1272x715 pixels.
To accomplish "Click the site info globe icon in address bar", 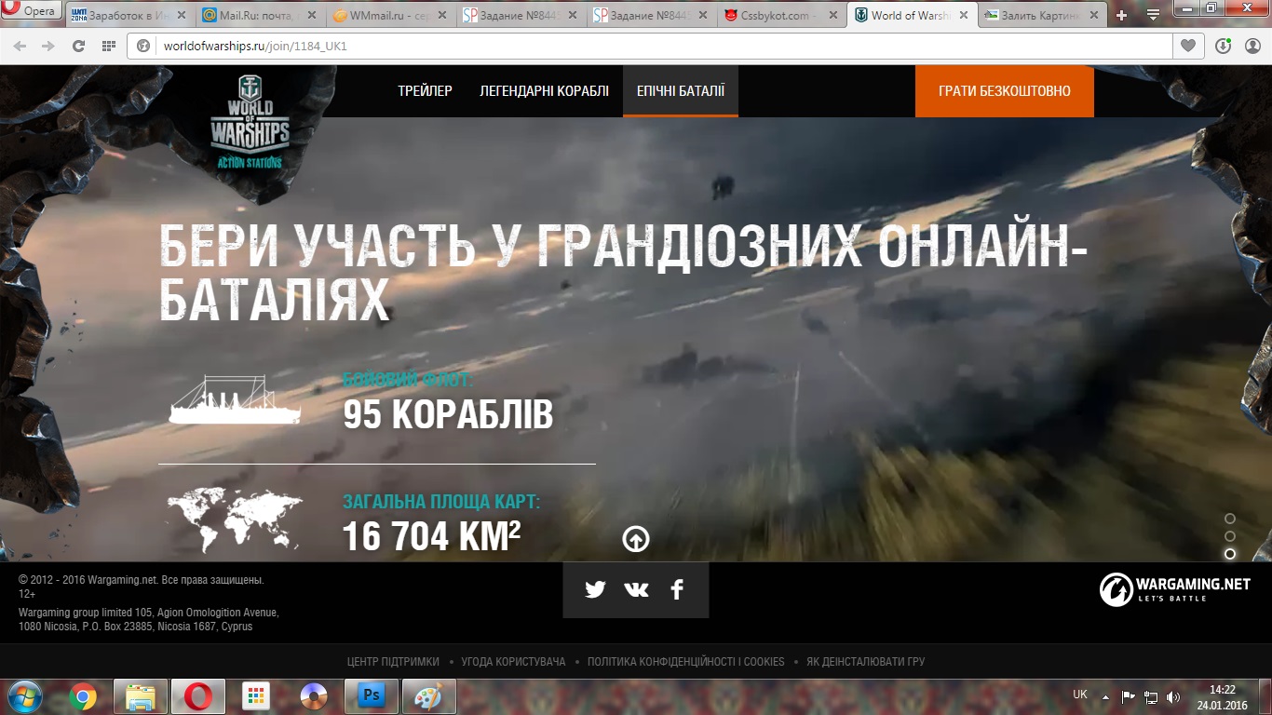I will point(144,46).
